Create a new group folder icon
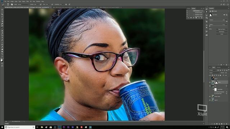 coord(222,124)
